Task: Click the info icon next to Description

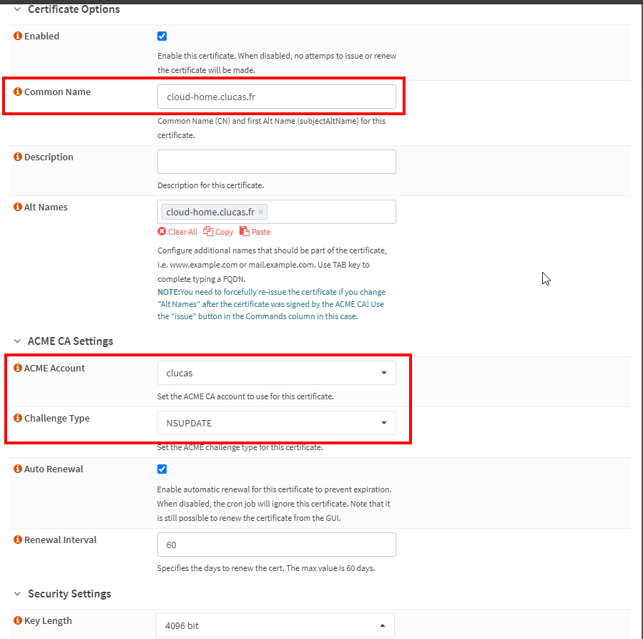Action: pyautogui.click(x=18, y=157)
